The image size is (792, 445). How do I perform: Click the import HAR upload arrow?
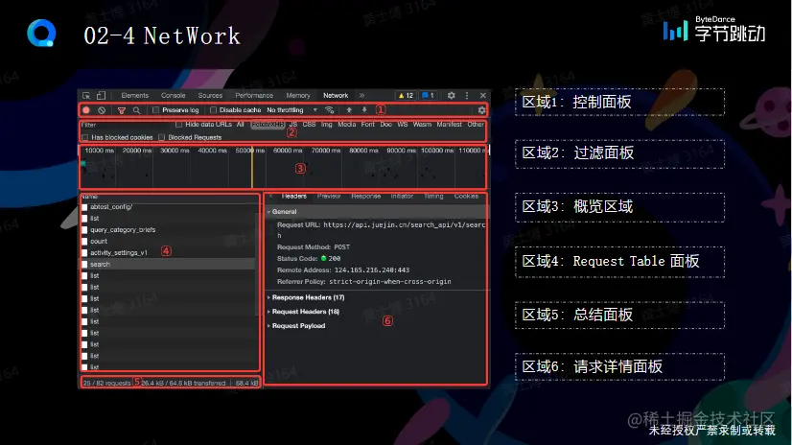click(x=348, y=109)
